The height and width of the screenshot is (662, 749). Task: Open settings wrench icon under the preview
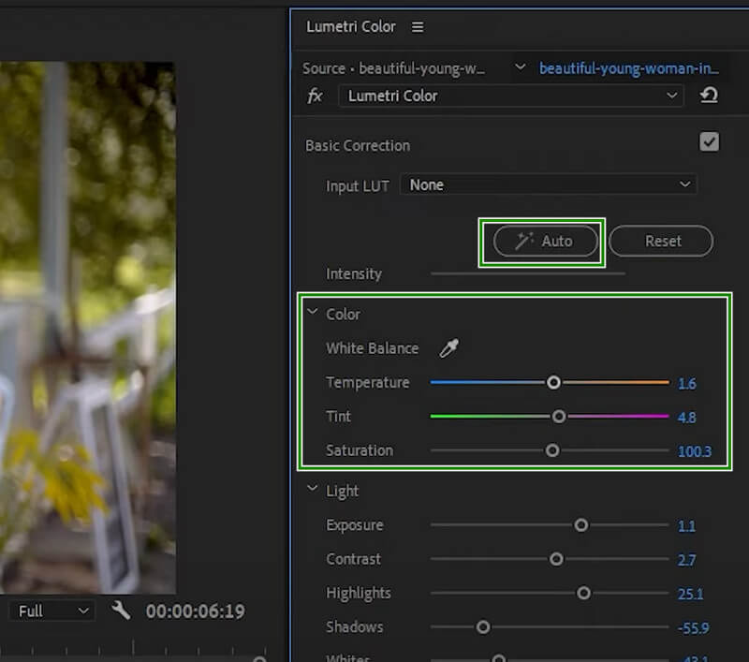tap(121, 611)
